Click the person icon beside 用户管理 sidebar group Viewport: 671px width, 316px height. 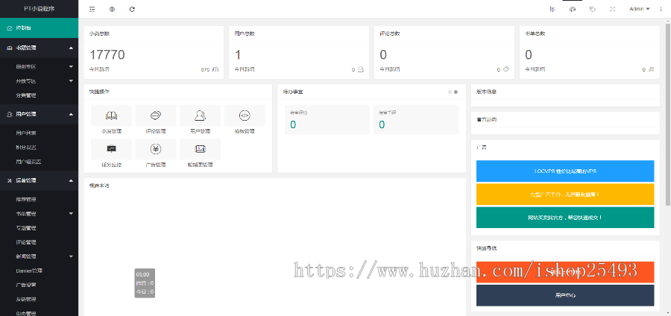(x=10, y=114)
